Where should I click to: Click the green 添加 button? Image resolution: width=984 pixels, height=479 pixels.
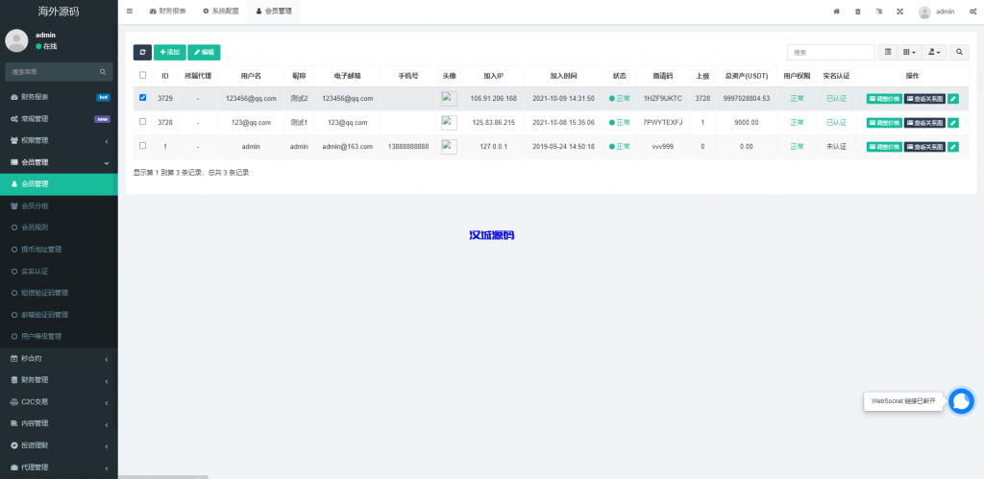point(170,52)
